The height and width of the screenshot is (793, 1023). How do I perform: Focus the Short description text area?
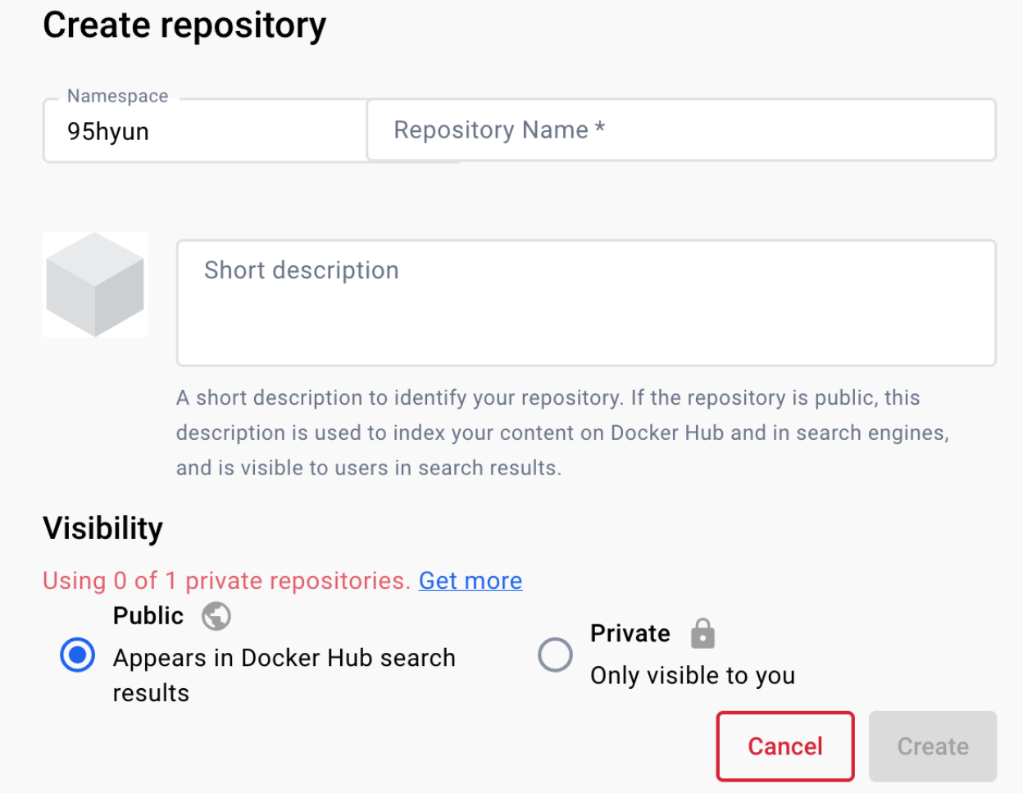(586, 302)
